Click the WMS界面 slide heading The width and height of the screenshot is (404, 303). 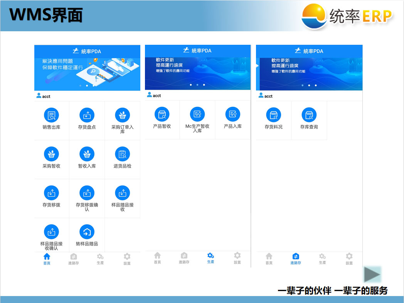coord(46,15)
